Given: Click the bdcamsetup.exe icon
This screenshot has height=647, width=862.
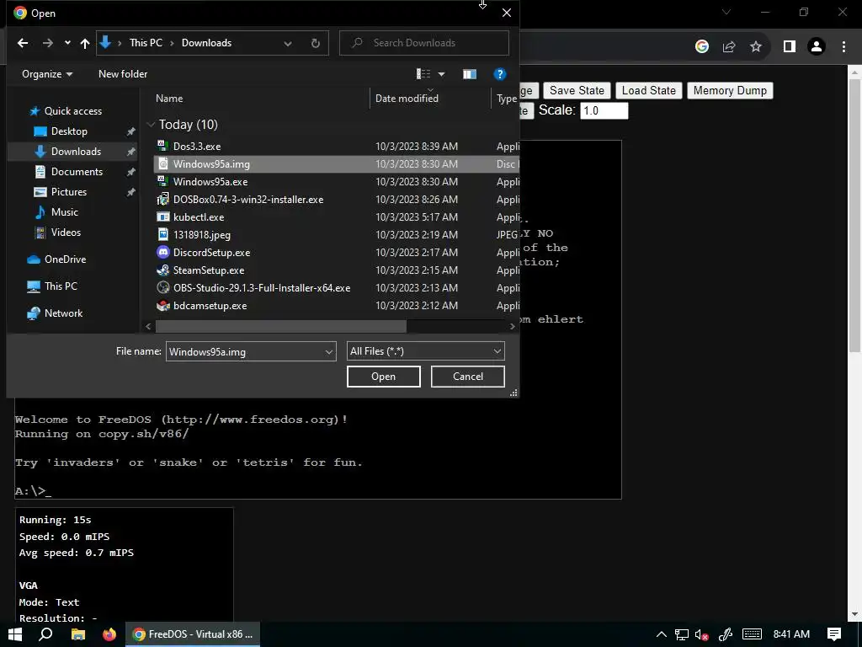Looking at the screenshot, I should pos(163,306).
